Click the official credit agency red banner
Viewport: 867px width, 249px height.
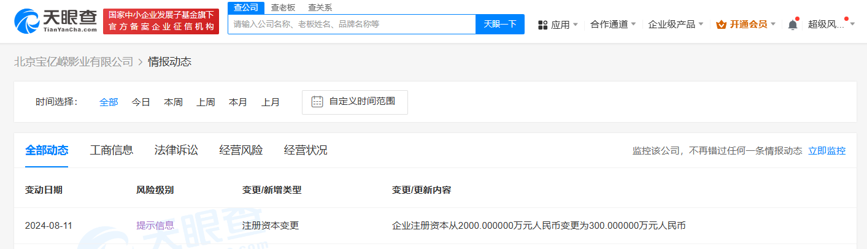pos(161,21)
